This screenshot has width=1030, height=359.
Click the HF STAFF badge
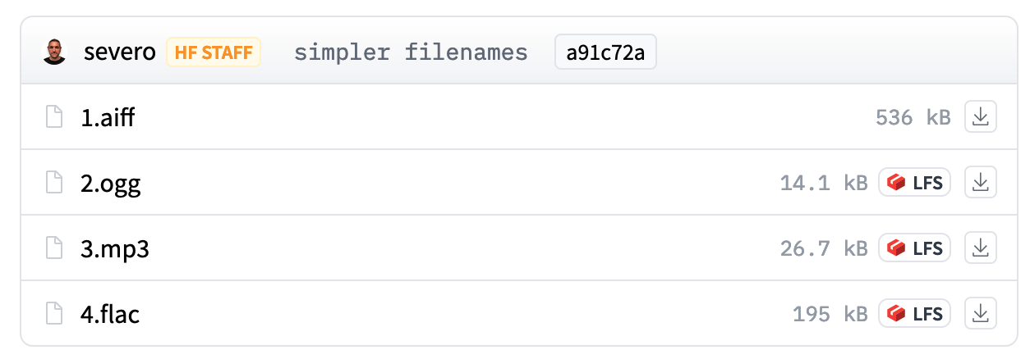[214, 53]
